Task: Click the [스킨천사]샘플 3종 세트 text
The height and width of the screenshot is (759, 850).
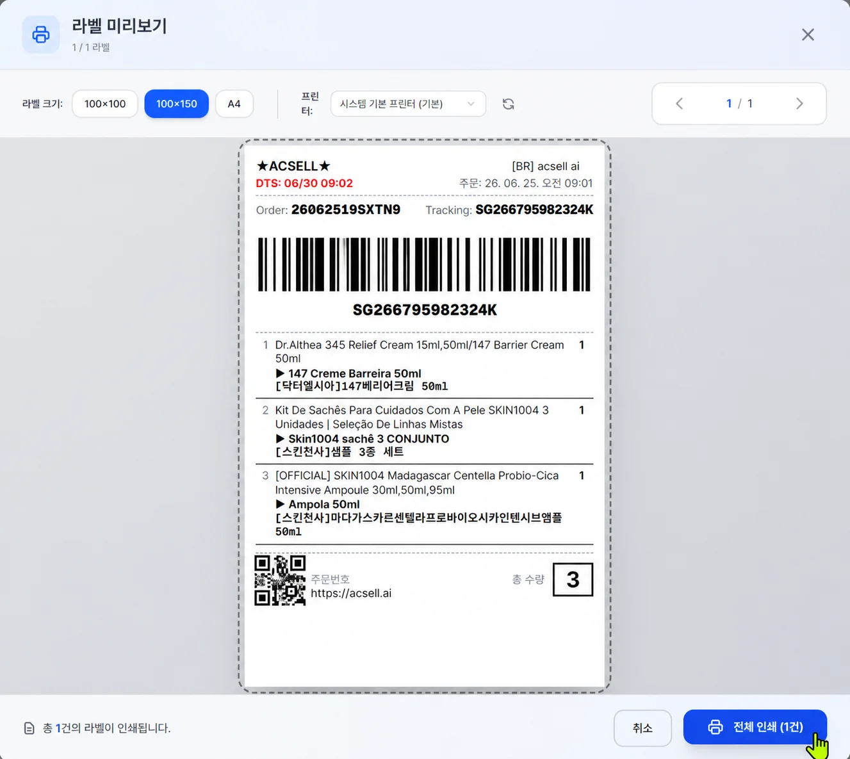Action: (339, 452)
